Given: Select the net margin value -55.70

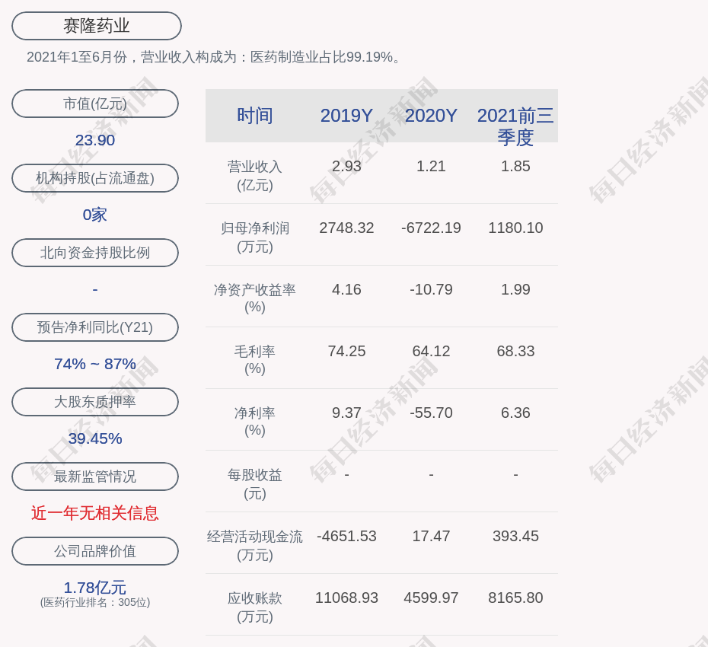Looking at the screenshot, I should [x=431, y=413].
